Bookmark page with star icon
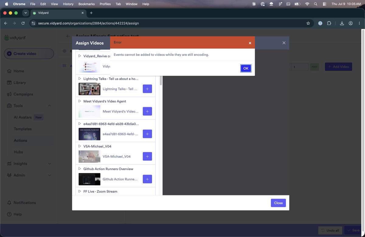The width and height of the screenshot is (365, 237). pyautogui.click(x=308, y=23)
